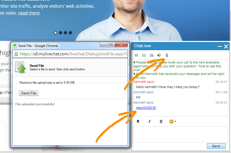
Task: Open the report.txt file link
Action: 146,108
